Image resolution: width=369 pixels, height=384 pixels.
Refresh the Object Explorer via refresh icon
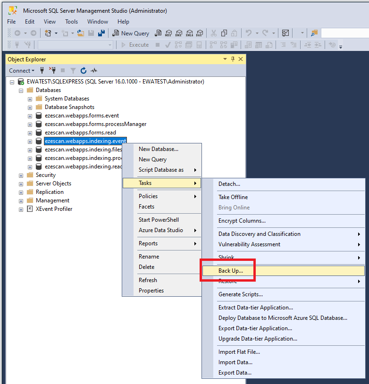click(x=84, y=71)
